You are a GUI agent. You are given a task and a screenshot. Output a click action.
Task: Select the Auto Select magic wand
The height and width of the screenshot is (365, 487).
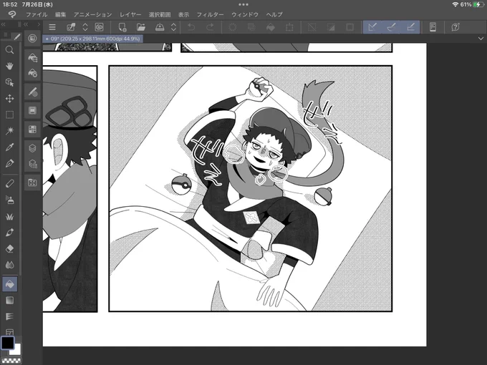coord(9,131)
